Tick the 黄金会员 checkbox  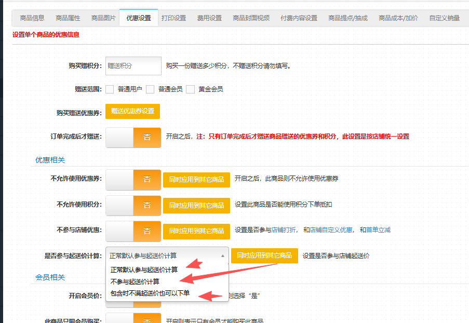(190, 89)
